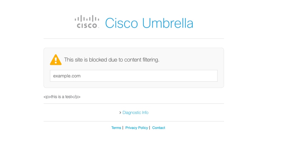Click the gray "cisco" wordmark in the logo
Viewport: 303px width, 150px height.
(x=87, y=26)
